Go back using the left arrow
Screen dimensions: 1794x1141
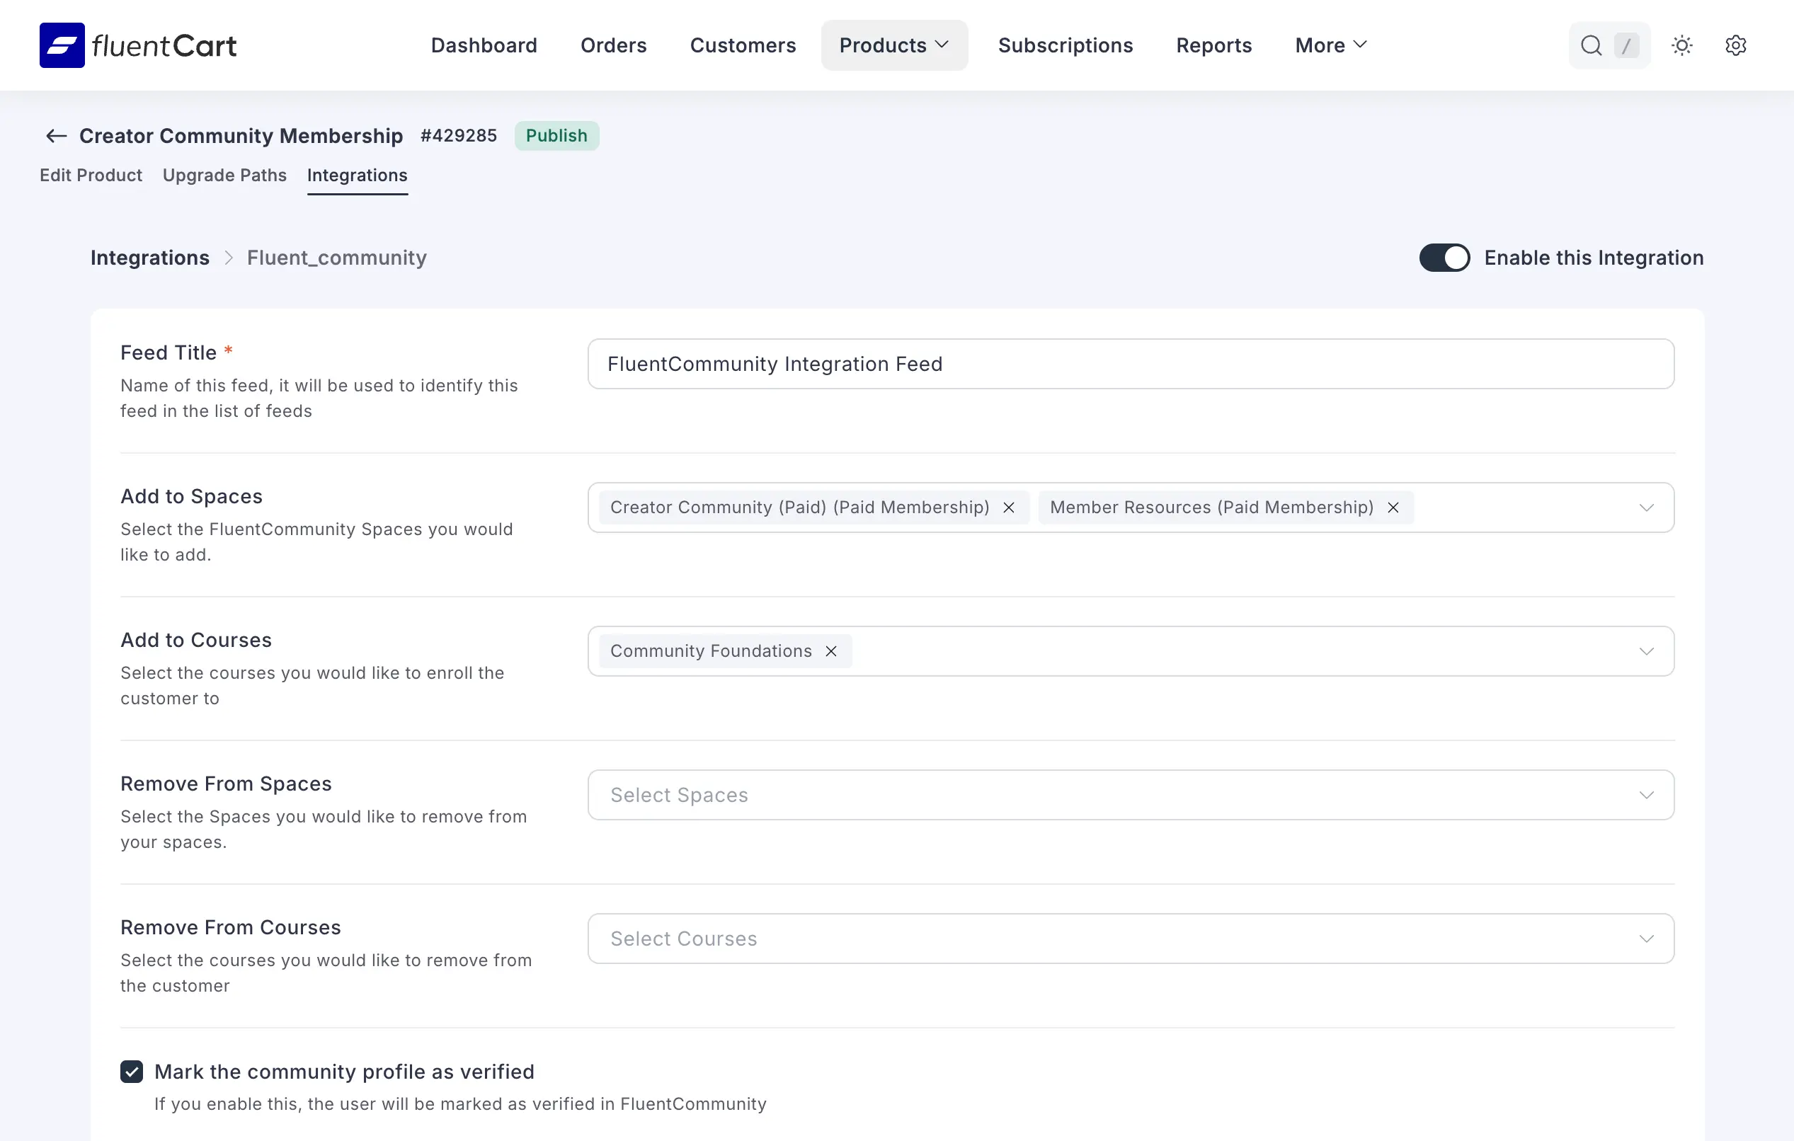click(x=57, y=136)
